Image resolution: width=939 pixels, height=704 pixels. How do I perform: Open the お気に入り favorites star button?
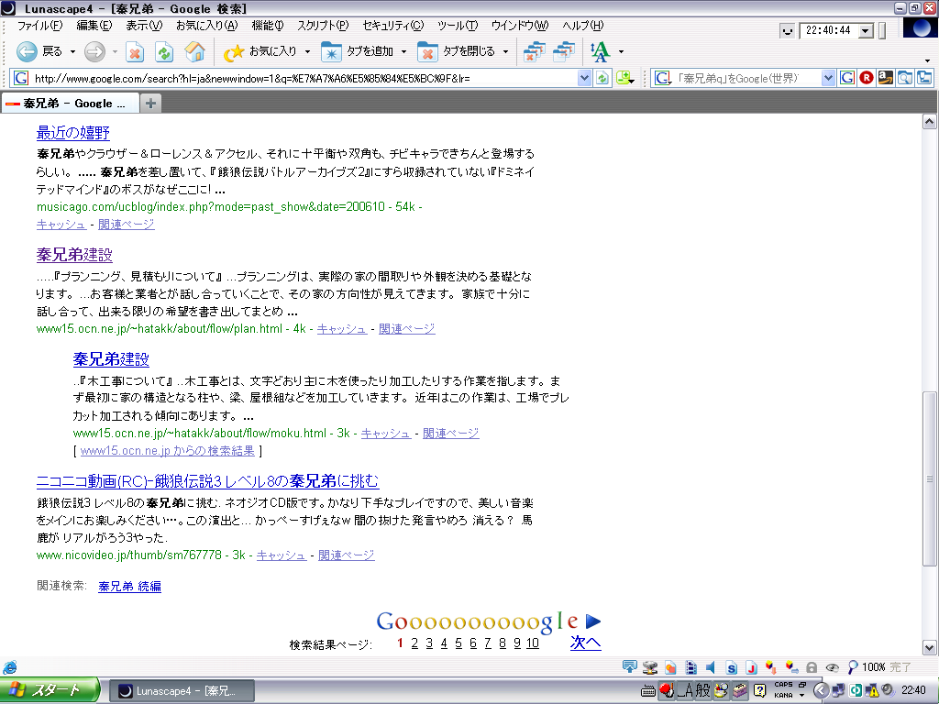pyautogui.click(x=260, y=52)
